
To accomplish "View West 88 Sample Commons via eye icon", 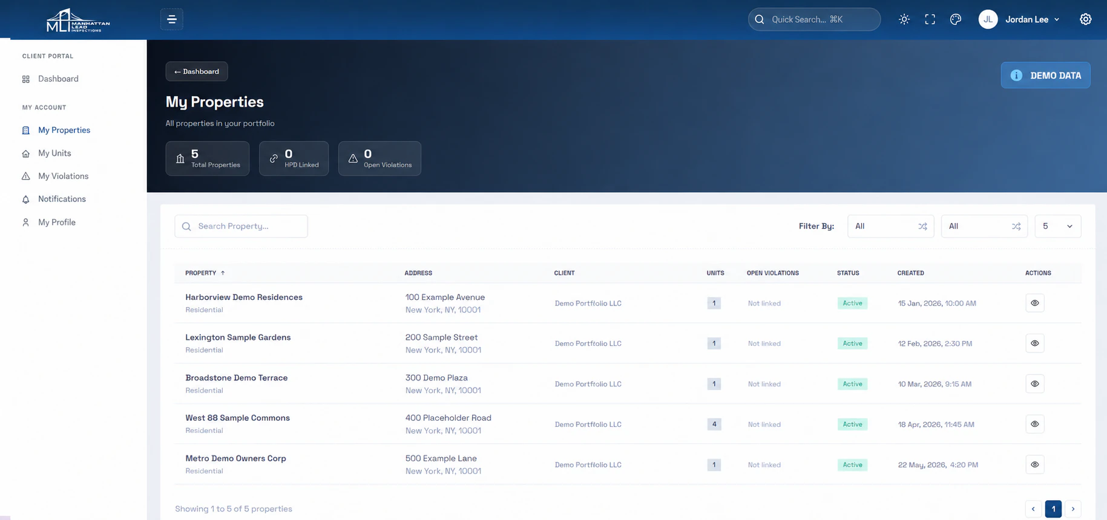I will pos(1035,424).
